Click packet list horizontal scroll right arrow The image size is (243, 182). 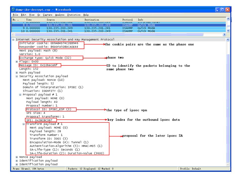(x=224, y=35)
